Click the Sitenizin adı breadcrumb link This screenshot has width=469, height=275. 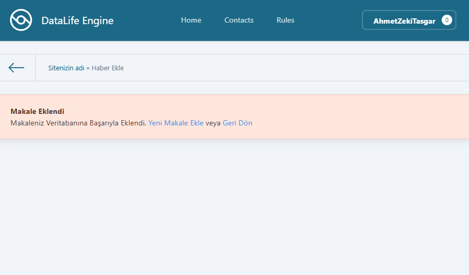[66, 68]
